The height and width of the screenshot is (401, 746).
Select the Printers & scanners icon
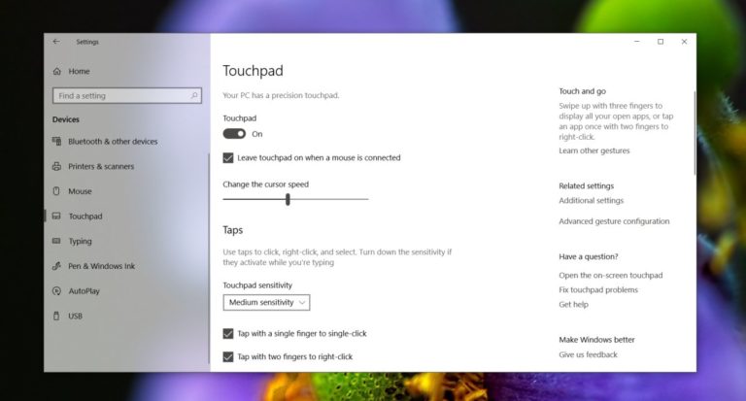point(56,166)
